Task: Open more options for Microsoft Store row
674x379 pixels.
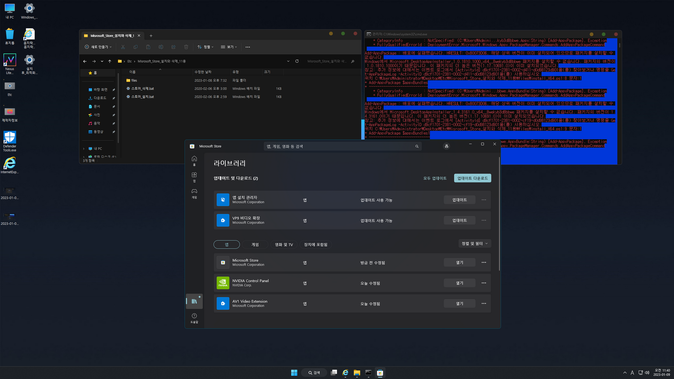Action: click(x=484, y=262)
